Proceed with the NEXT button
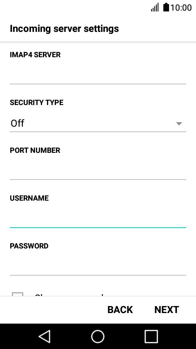Image resolution: width=196 pixels, height=349 pixels. (x=167, y=310)
